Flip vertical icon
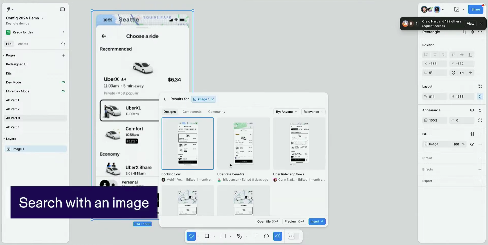Image resolution: width=488 pixels, height=245 pixels. (x=470, y=73)
